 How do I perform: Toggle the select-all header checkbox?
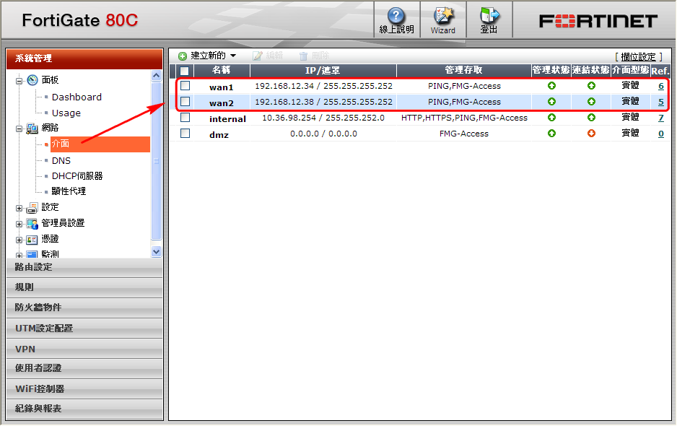pos(184,71)
